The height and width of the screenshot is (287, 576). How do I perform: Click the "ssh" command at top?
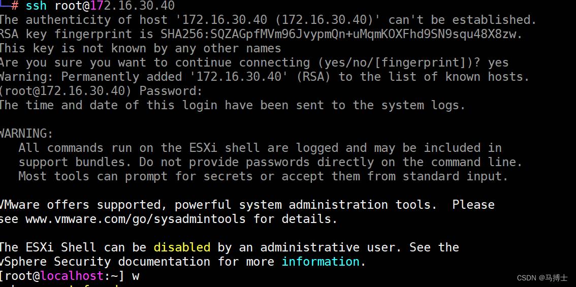click(x=37, y=6)
